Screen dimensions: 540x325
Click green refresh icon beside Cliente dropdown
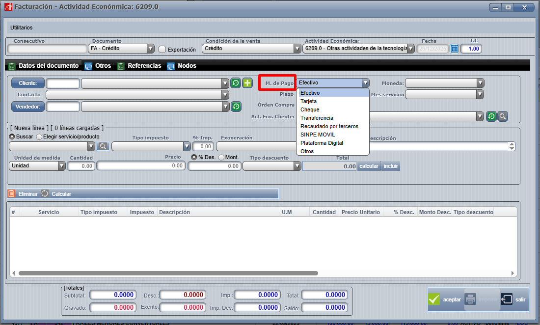(x=236, y=83)
